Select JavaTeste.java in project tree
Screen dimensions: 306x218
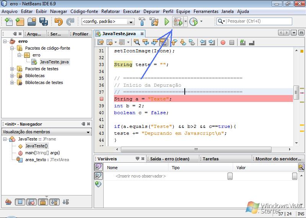[54, 62]
